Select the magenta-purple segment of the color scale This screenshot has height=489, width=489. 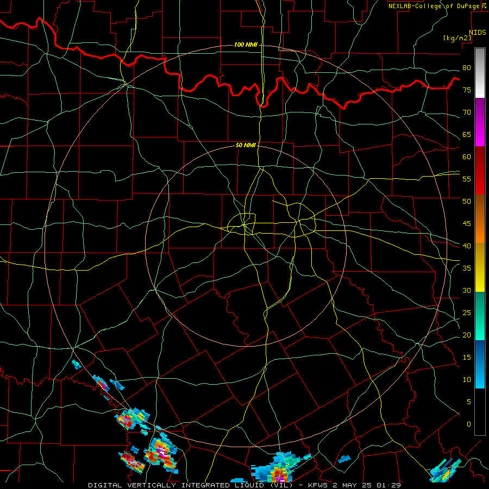[x=480, y=122]
